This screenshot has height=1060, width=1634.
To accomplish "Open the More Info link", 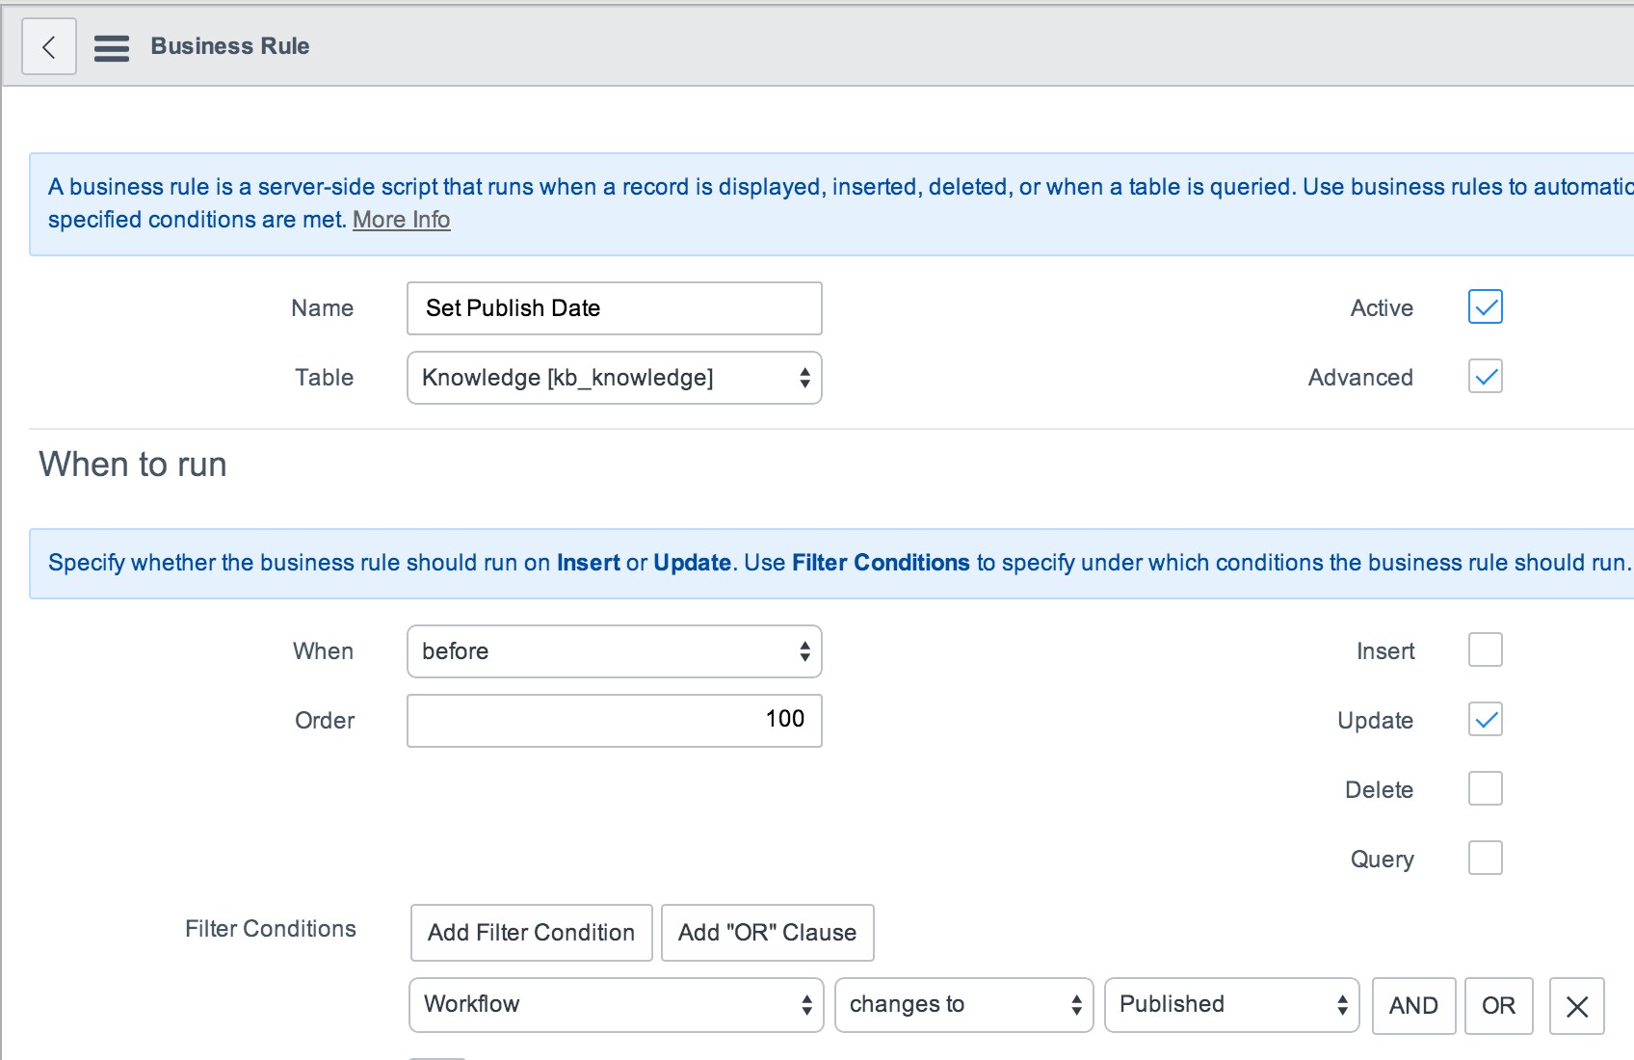I will (x=401, y=220).
